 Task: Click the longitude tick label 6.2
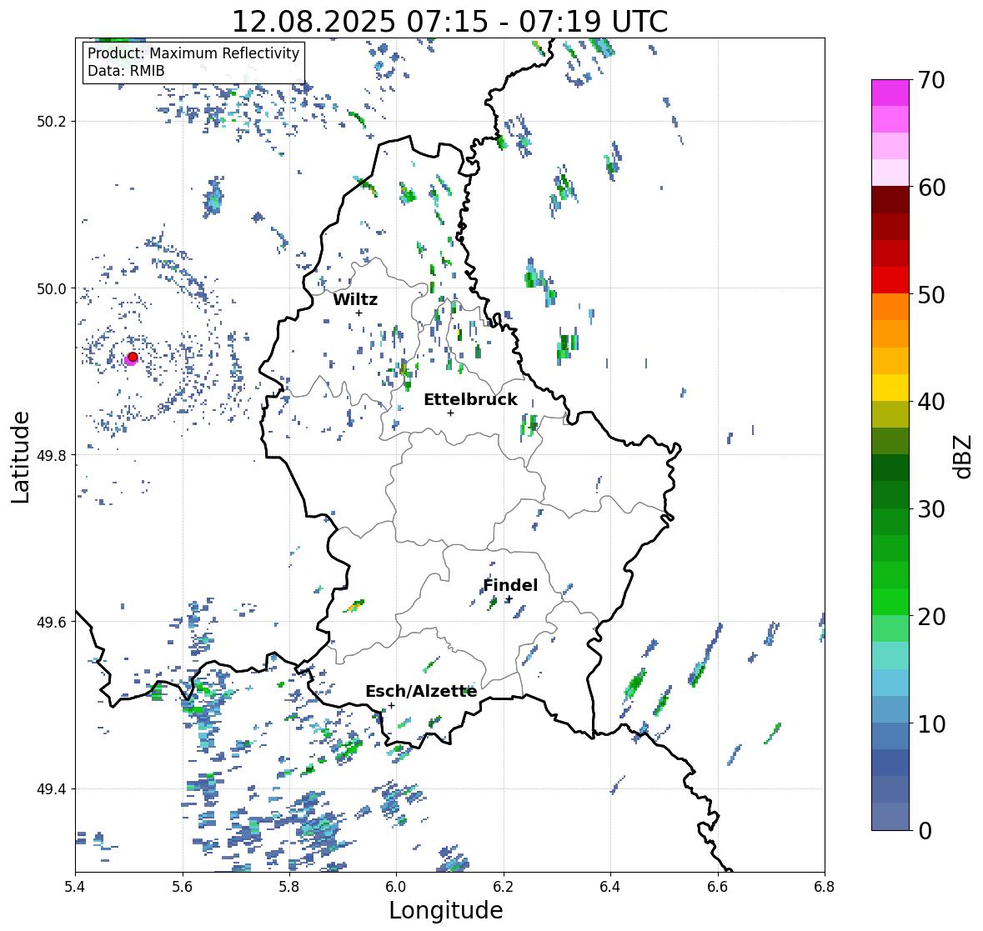point(504,887)
